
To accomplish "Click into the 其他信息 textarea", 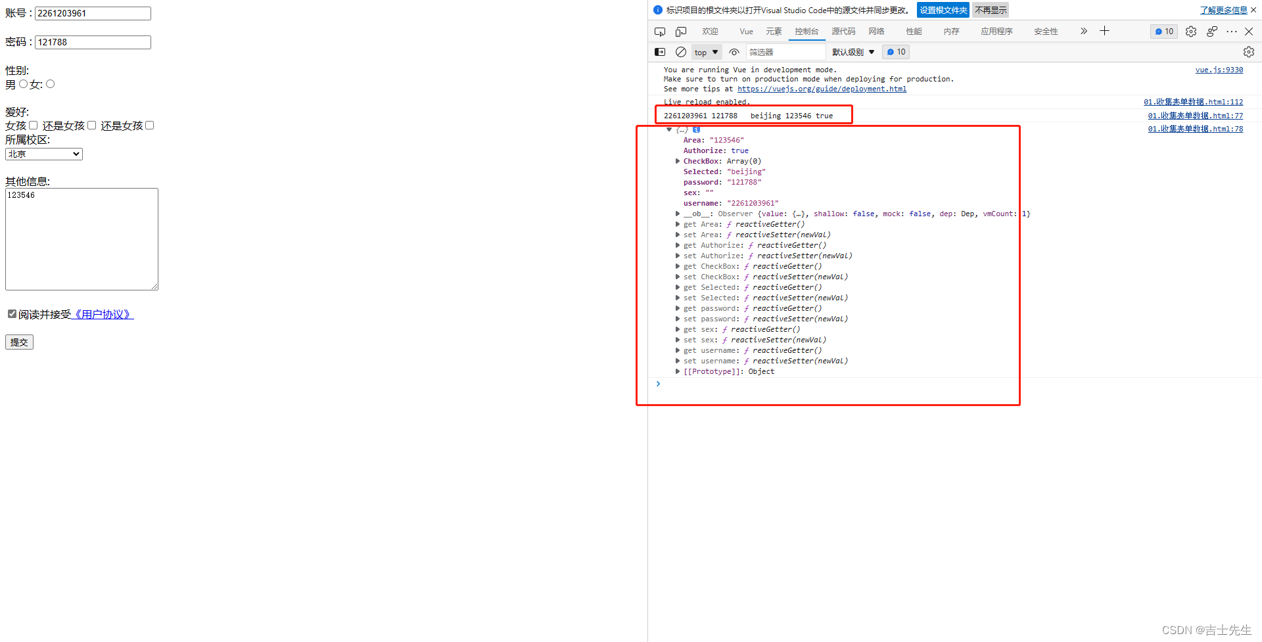I will pyautogui.click(x=82, y=239).
